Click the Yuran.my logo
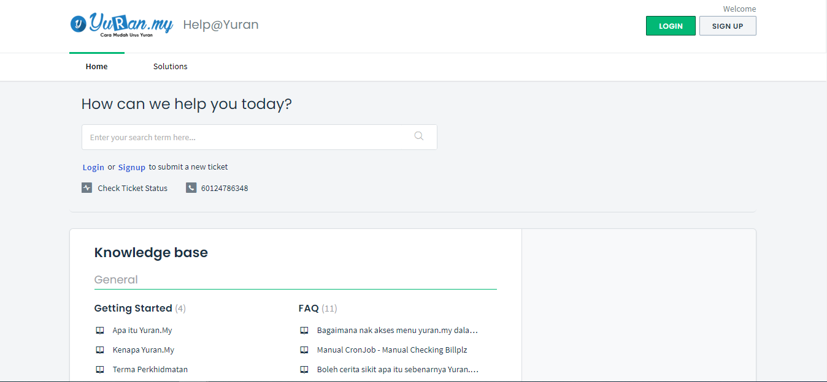This screenshot has width=827, height=382. (121, 24)
